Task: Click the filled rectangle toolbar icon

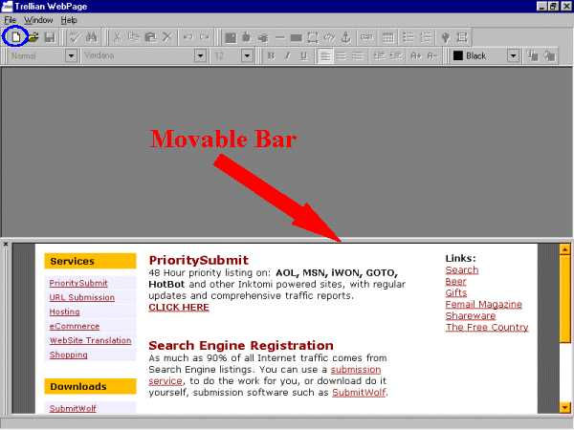Action: point(296,37)
